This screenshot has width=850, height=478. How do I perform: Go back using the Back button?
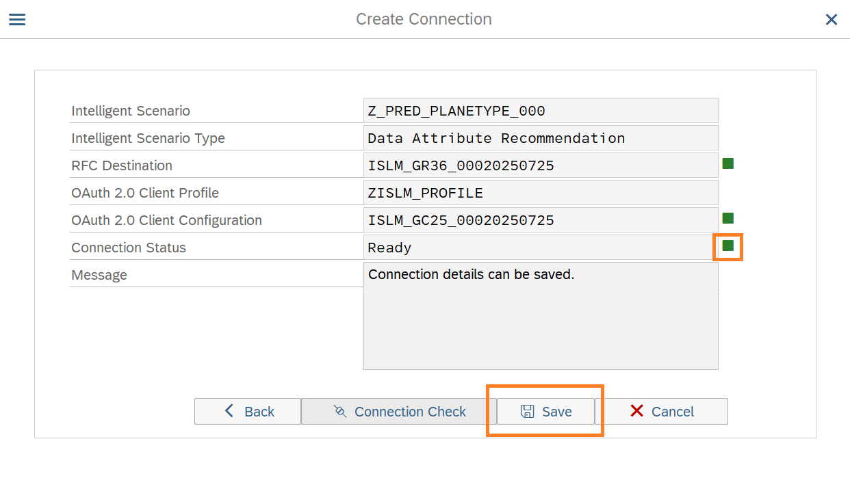248,412
